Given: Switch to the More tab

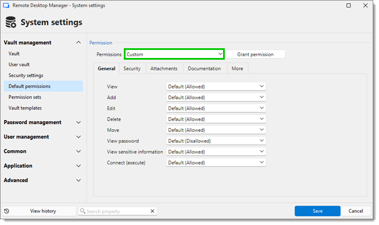Looking at the screenshot, I should 237,68.
